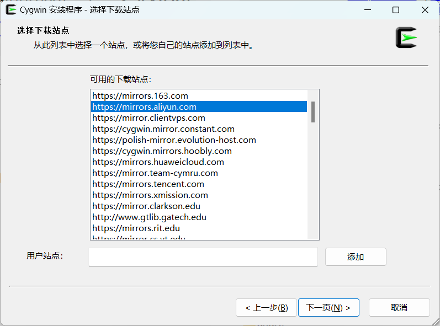This screenshot has height=326, width=440.
Task: Click the 添加 button
Action: tap(356, 256)
